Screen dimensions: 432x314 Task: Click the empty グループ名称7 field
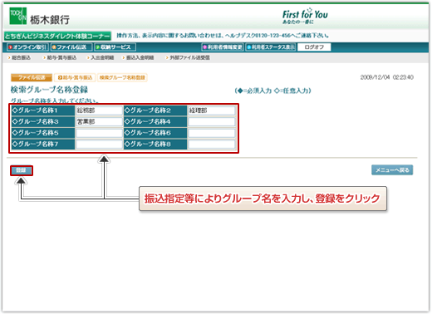[99, 144]
